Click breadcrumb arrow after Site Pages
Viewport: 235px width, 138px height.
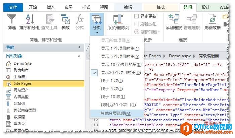(x=164, y=56)
